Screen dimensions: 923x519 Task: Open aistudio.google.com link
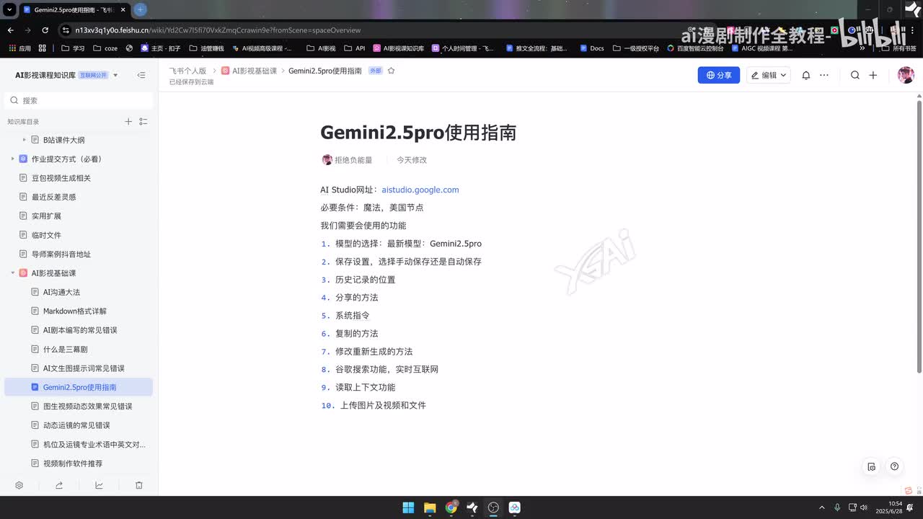[420, 190]
